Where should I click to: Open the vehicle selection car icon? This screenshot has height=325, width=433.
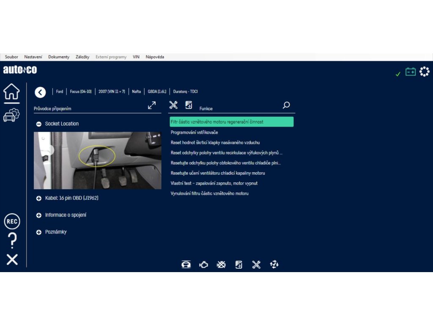click(11, 115)
